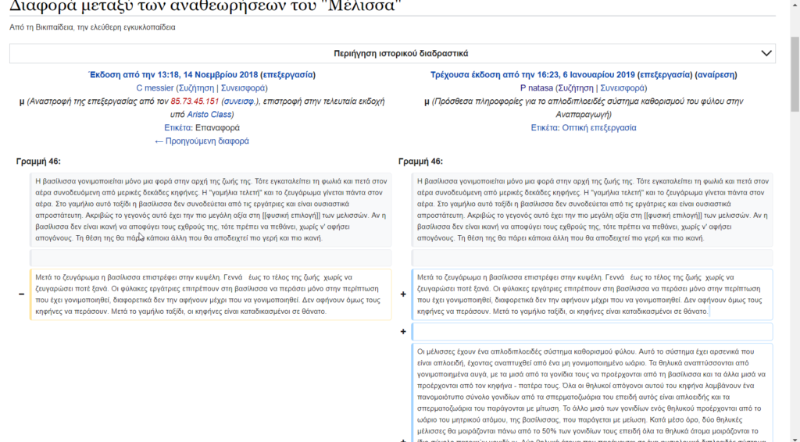This screenshot has width=800, height=442.
Task: Click the red IP address 85.73.45.151
Action: [x=193, y=102]
